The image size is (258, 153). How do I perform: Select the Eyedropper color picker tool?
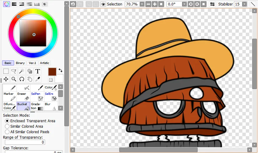[x=38, y=79]
